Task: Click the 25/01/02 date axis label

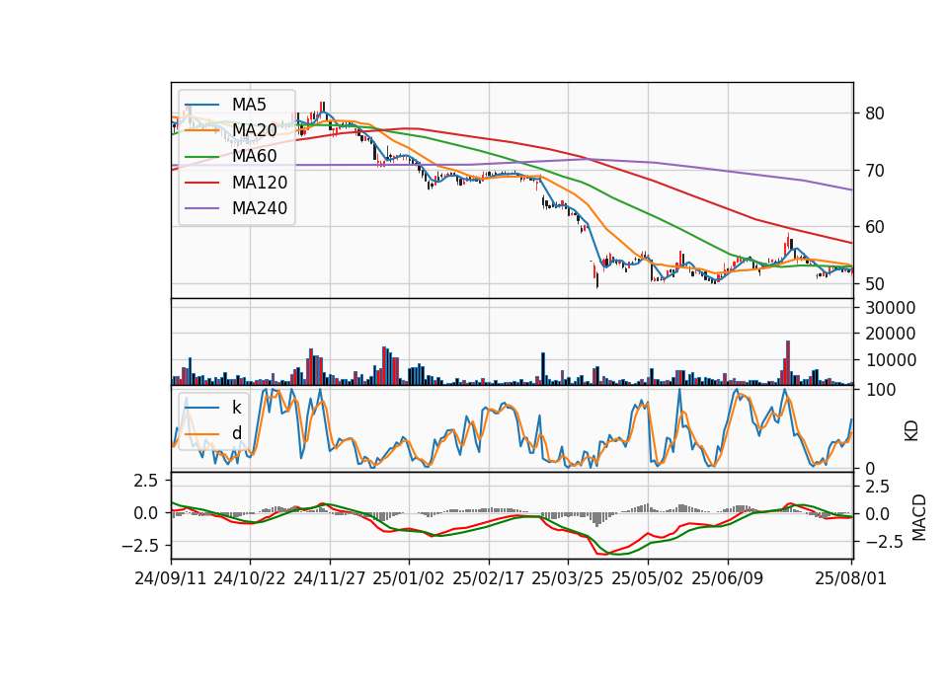Action: 409,578
